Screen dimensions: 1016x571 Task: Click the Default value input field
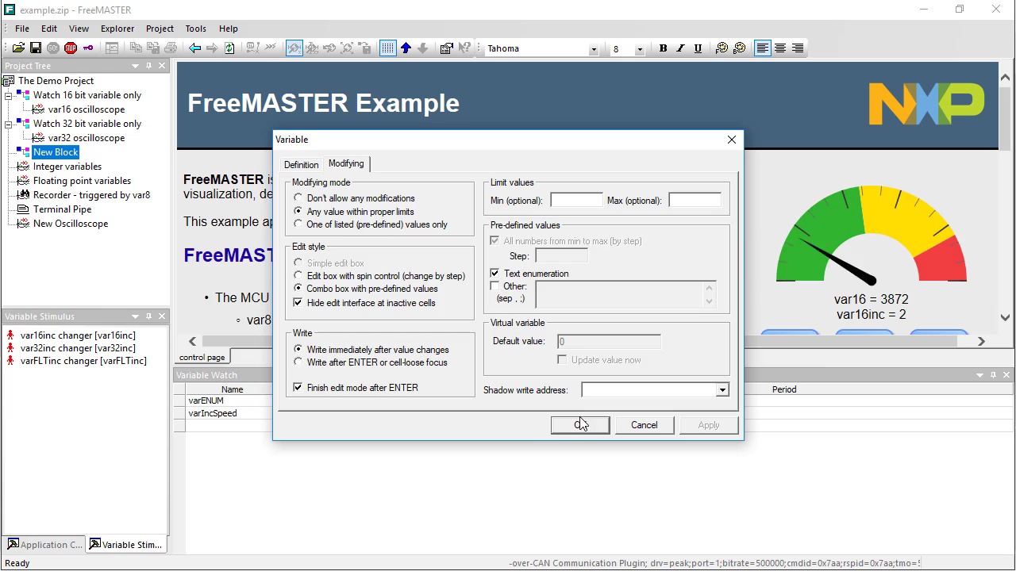[x=608, y=341]
